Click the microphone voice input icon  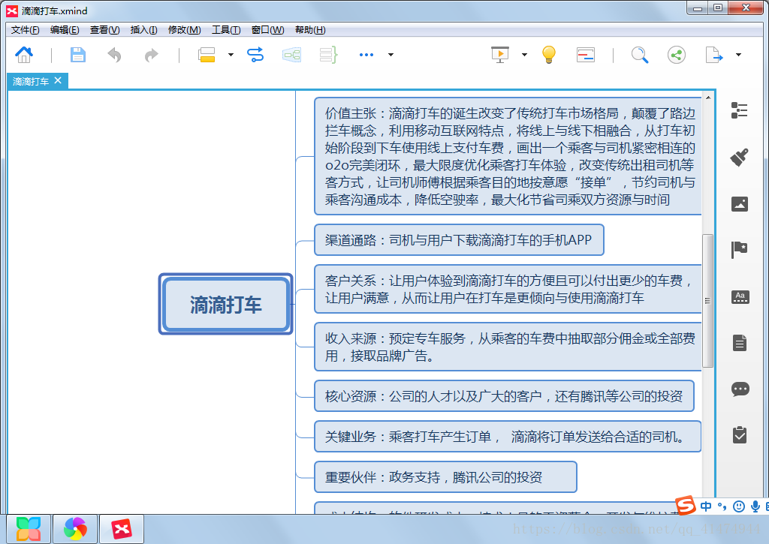coord(755,506)
